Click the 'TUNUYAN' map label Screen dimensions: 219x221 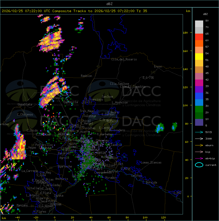pos(56,204)
